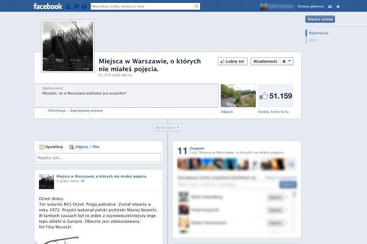The height and width of the screenshot is (244, 367).
Task: Click the Facebook logo
Action: coord(48,6)
